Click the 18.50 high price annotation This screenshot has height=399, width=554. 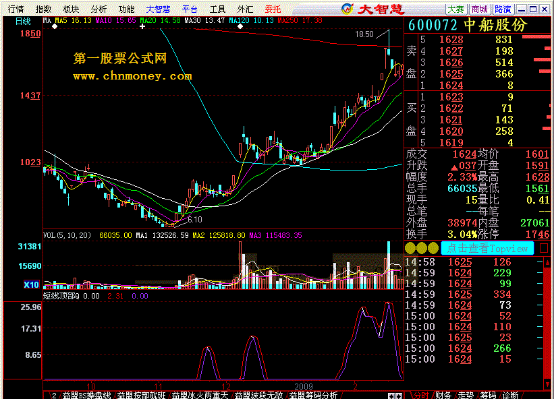(364, 34)
